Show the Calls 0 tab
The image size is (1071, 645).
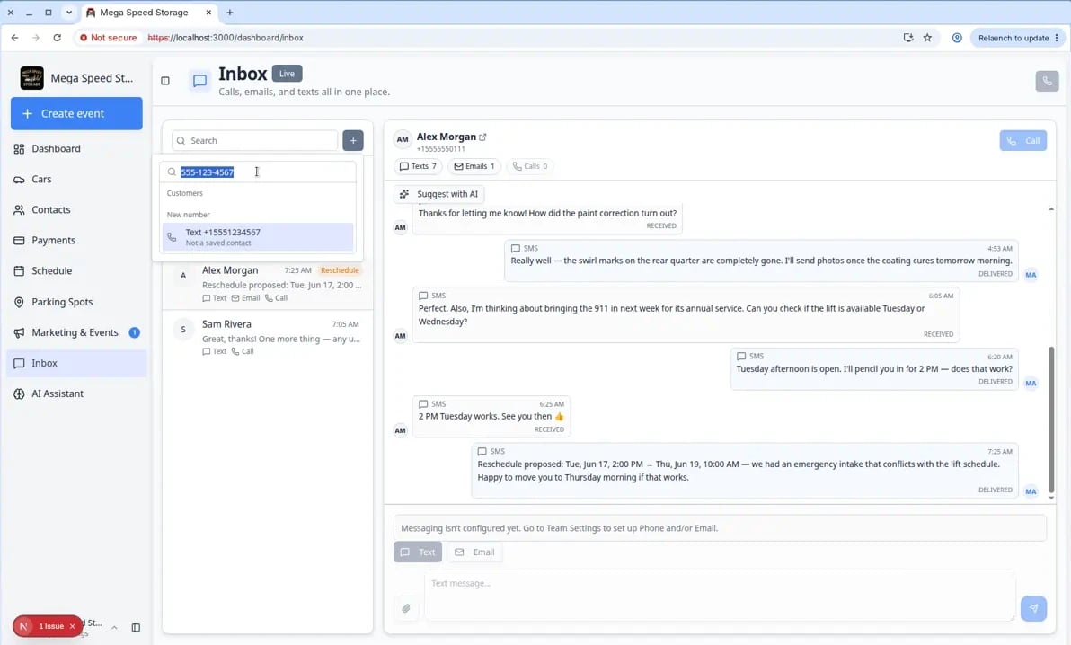530,166
